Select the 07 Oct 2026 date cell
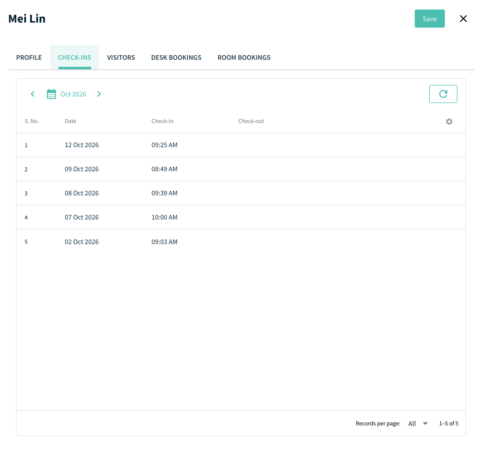482x452 pixels. click(x=82, y=217)
